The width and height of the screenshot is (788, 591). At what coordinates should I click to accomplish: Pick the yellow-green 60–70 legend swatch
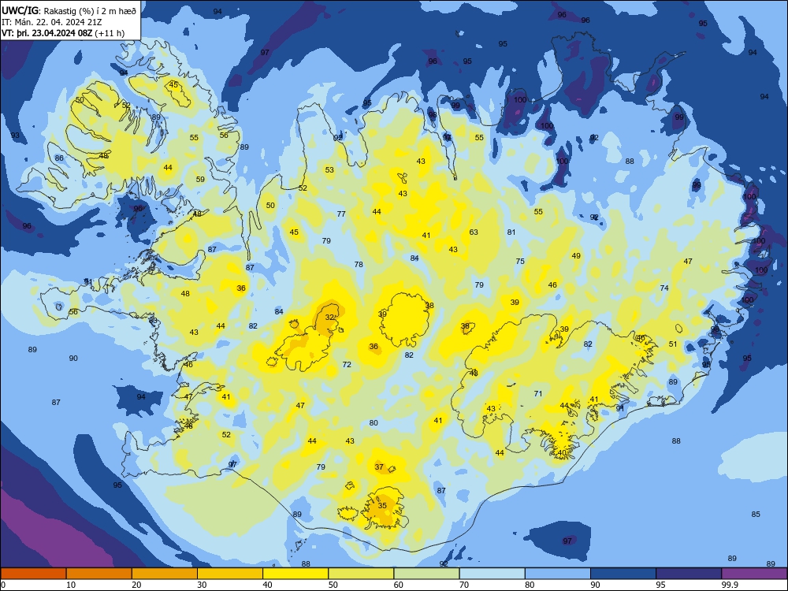pos(426,574)
